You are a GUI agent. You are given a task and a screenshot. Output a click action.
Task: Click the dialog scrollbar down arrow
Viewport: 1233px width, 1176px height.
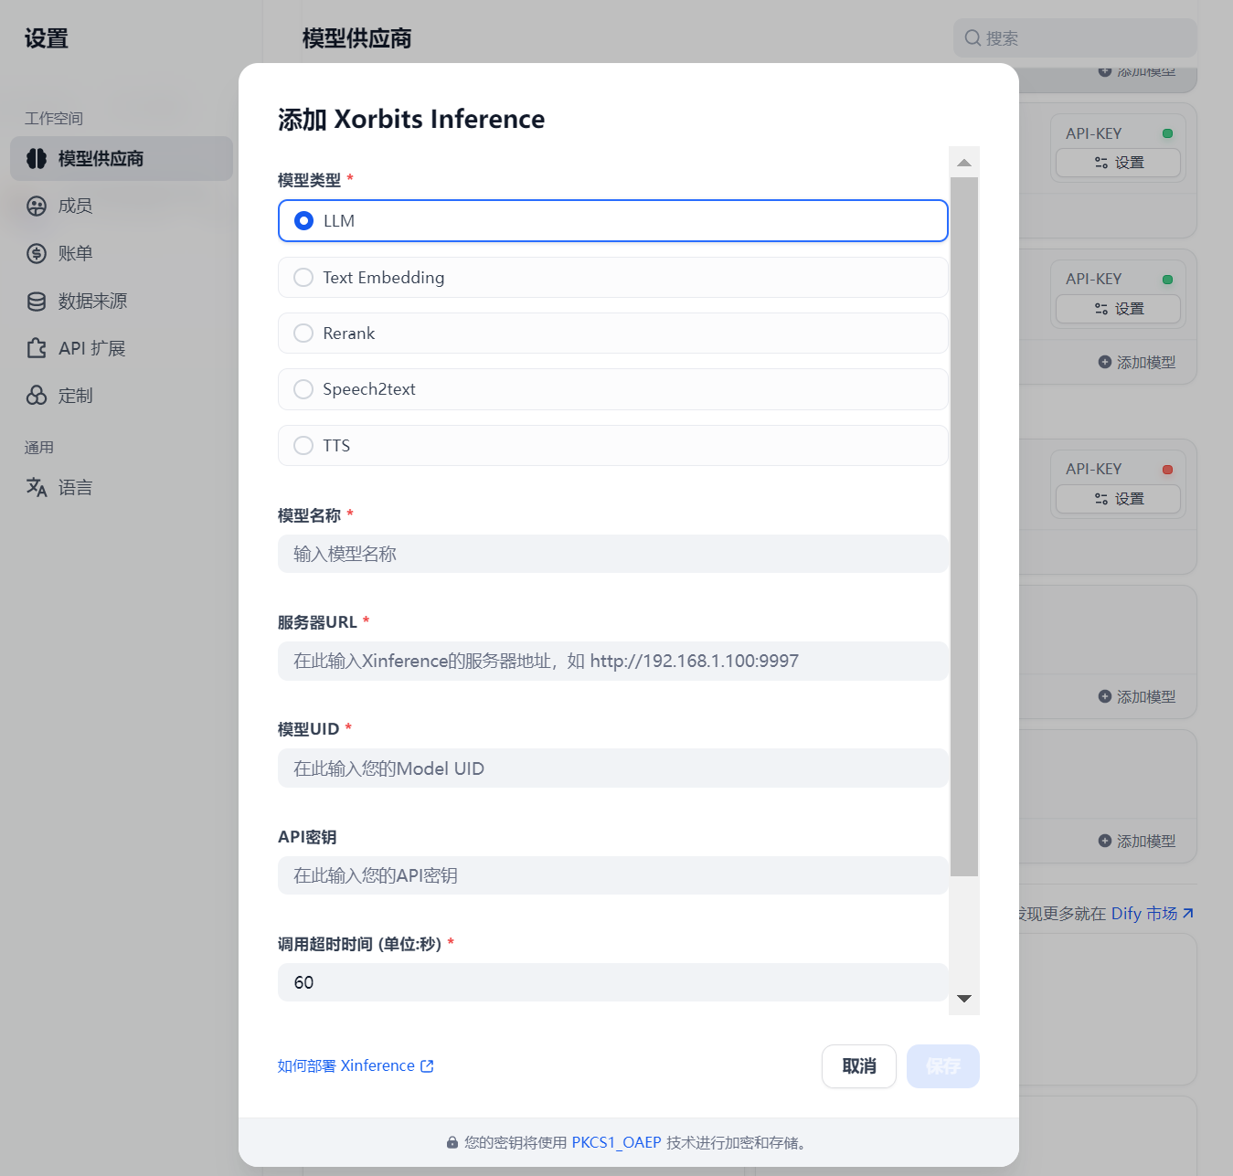964,999
